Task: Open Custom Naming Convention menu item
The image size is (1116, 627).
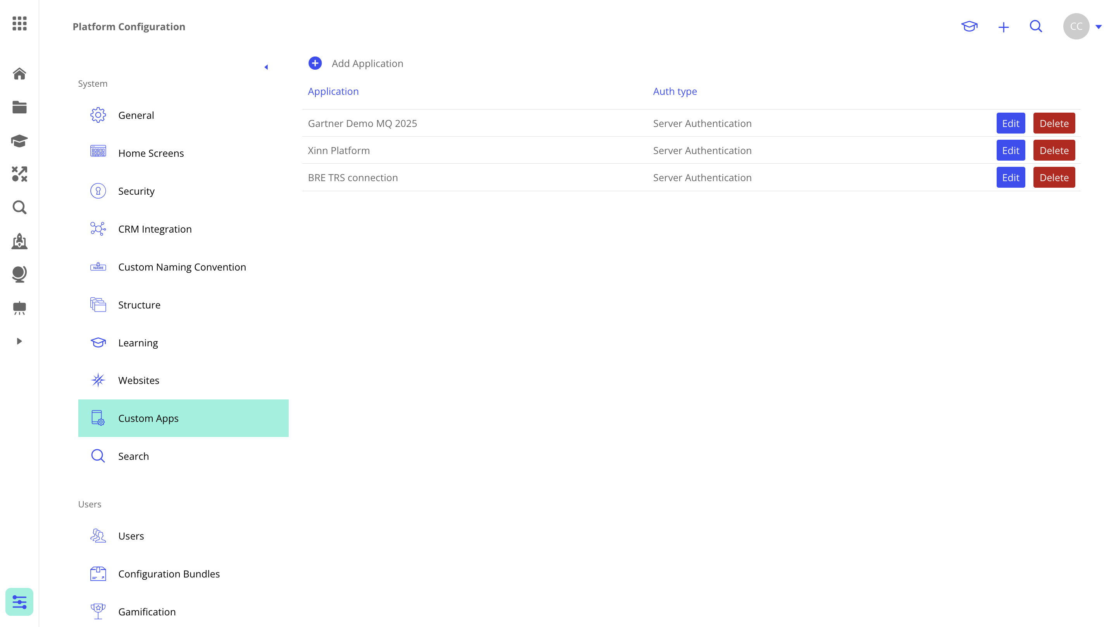Action: coord(183,267)
